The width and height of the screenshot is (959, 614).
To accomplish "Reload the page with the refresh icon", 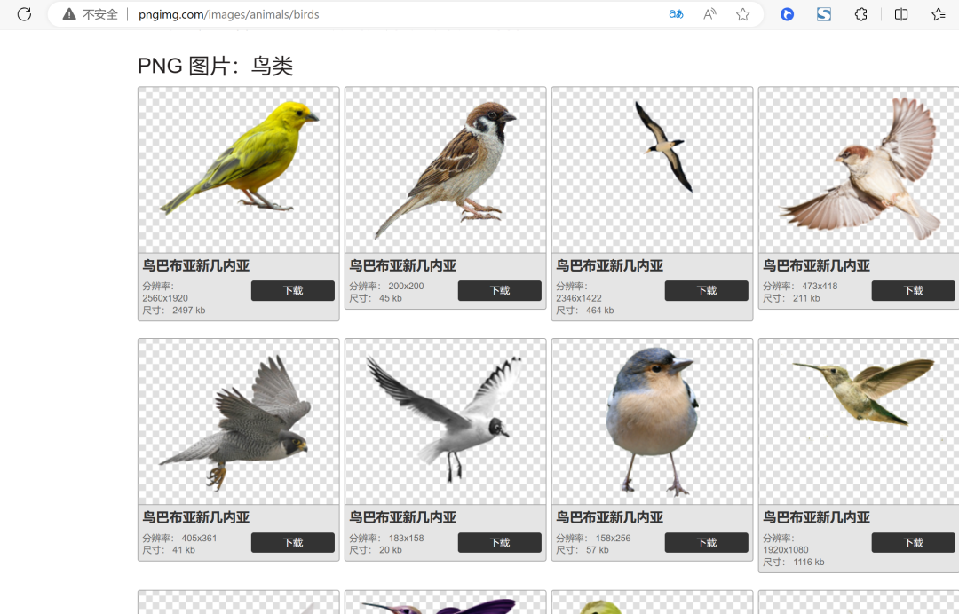I will [24, 14].
